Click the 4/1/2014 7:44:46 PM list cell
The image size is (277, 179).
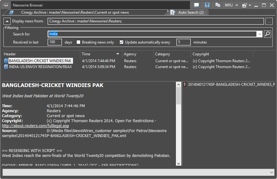(98, 61)
